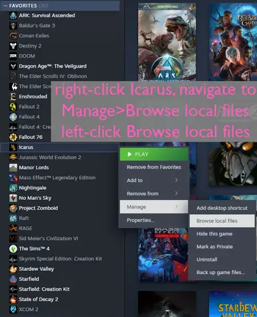
Task: Click the green Play button
Action: tap(154, 154)
